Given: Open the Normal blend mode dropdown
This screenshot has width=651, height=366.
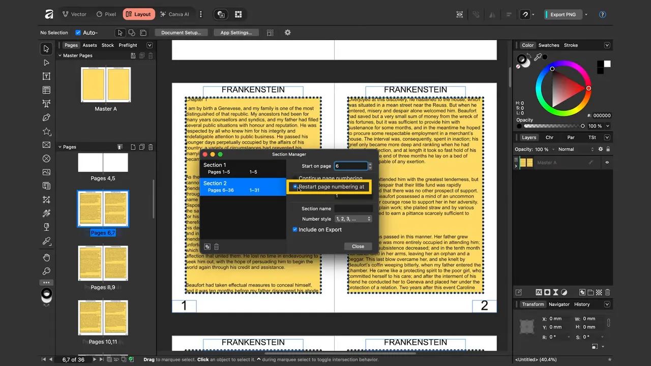Looking at the screenshot, I should (575, 149).
